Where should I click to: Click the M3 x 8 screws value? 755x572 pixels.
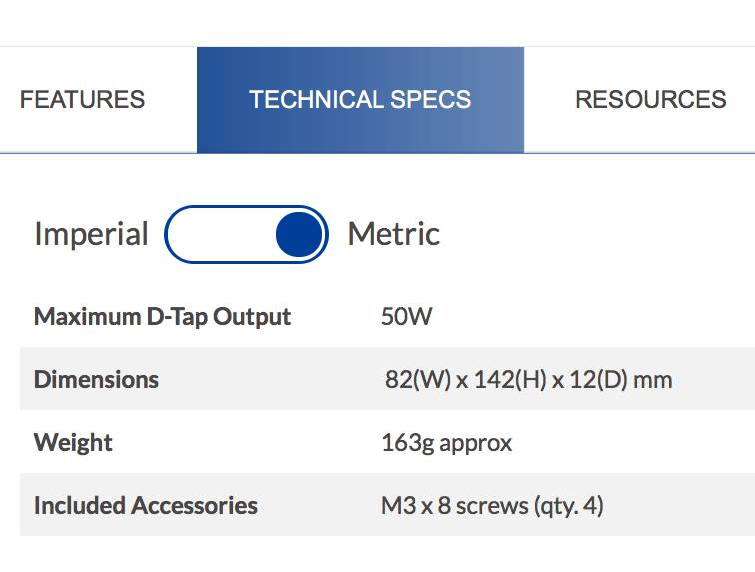pyautogui.click(x=492, y=506)
